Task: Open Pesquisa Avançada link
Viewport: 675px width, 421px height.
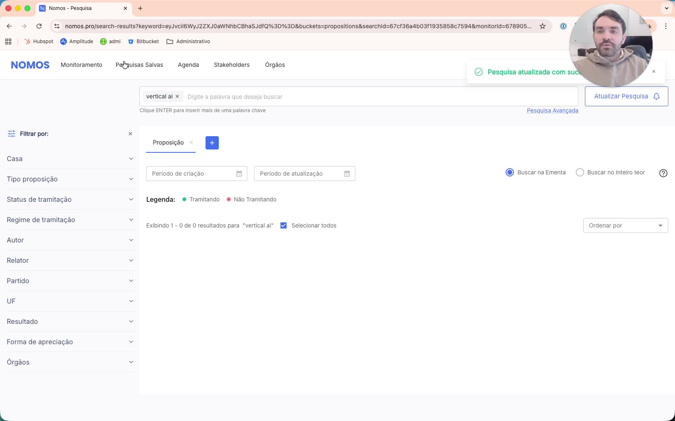Action: click(552, 110)
